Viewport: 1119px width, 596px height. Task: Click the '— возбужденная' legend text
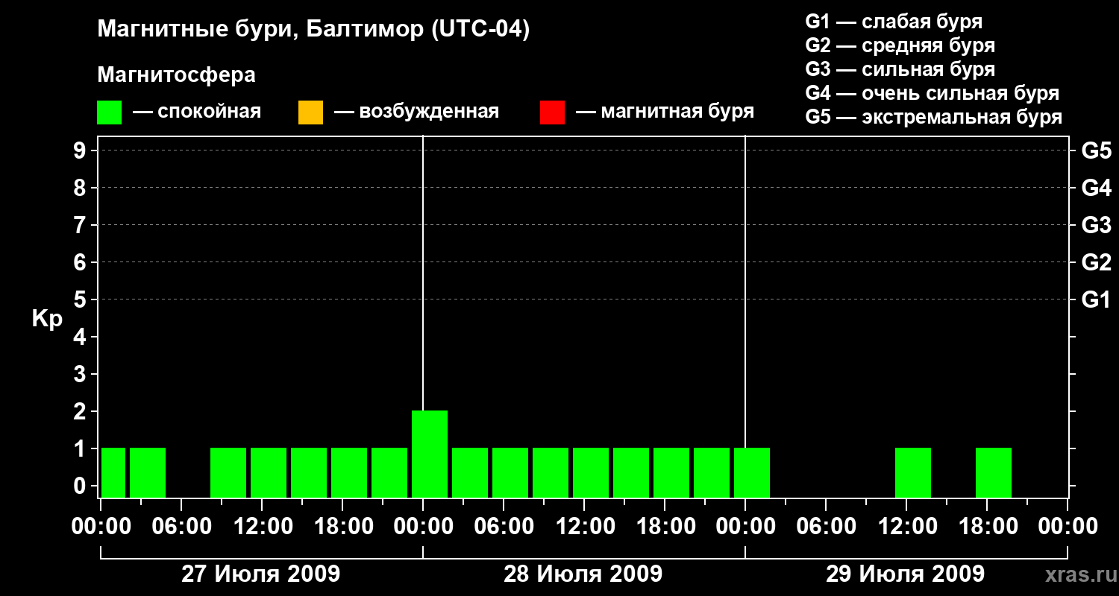tap(416, 112)
